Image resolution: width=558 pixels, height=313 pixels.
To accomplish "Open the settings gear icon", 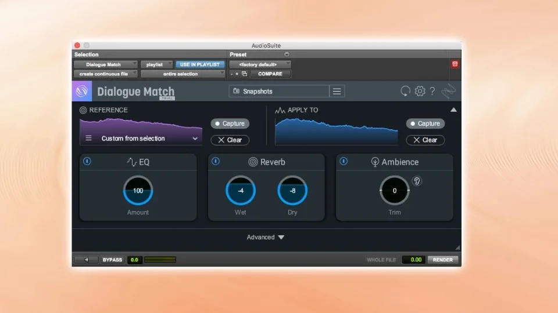I will tap(420, 91).
